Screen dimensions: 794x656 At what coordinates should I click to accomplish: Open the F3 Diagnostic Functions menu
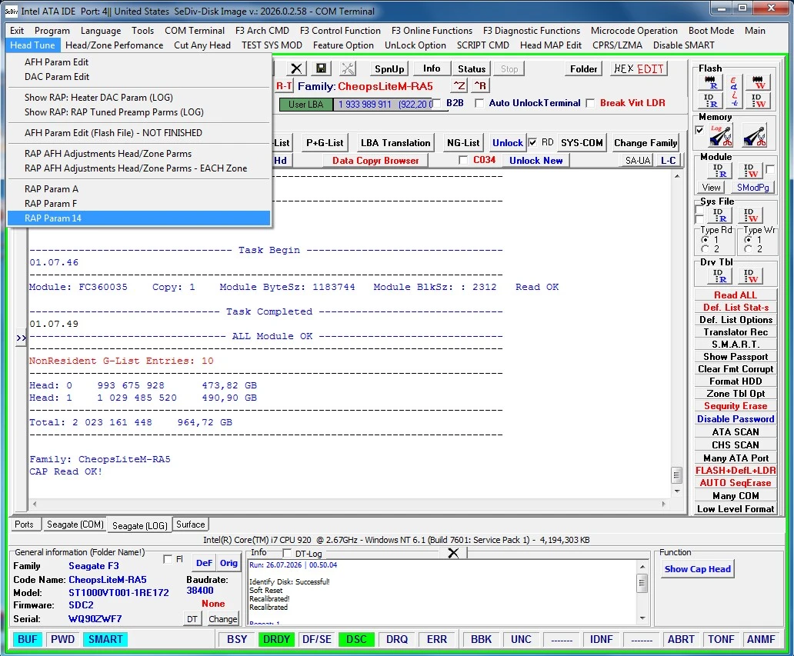[531, 31]
